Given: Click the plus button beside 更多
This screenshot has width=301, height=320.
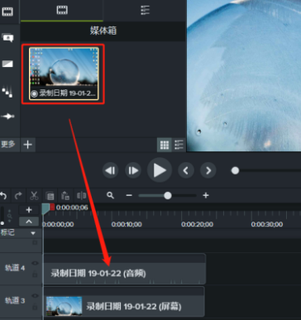Looking at the screenshot, I should 27,145.
